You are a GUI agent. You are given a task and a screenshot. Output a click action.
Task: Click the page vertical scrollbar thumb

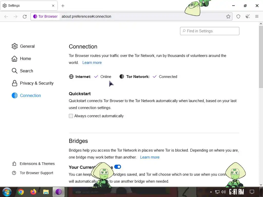261,57
